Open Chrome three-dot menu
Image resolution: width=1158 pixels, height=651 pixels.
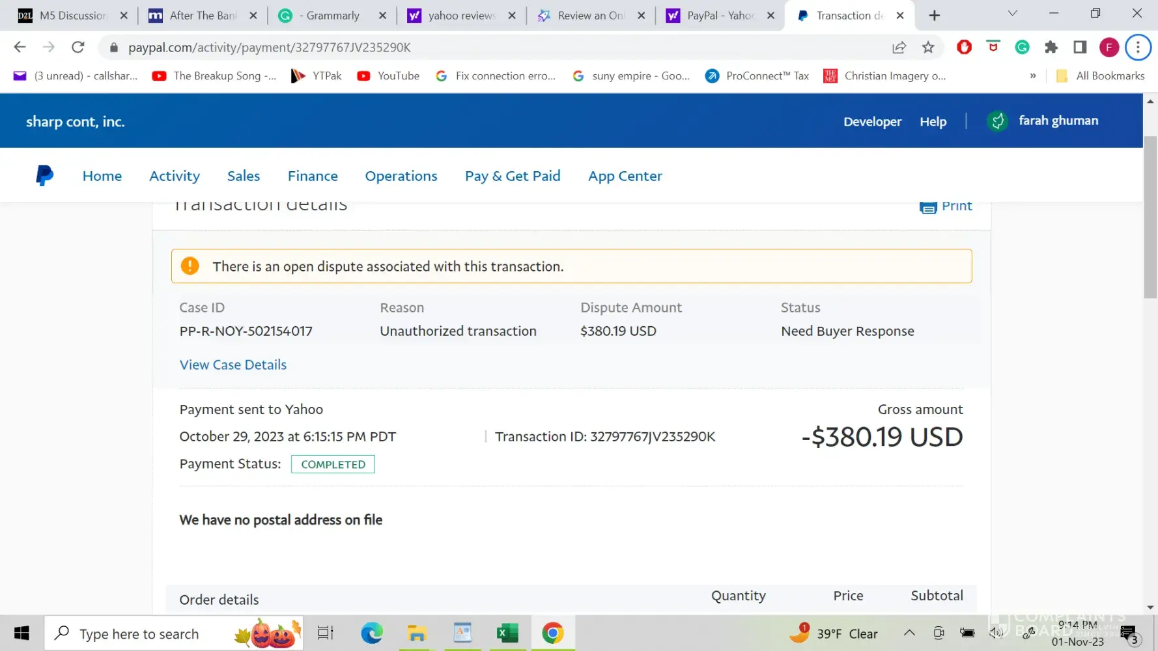pyautogui.click(x=1138, y=47)
